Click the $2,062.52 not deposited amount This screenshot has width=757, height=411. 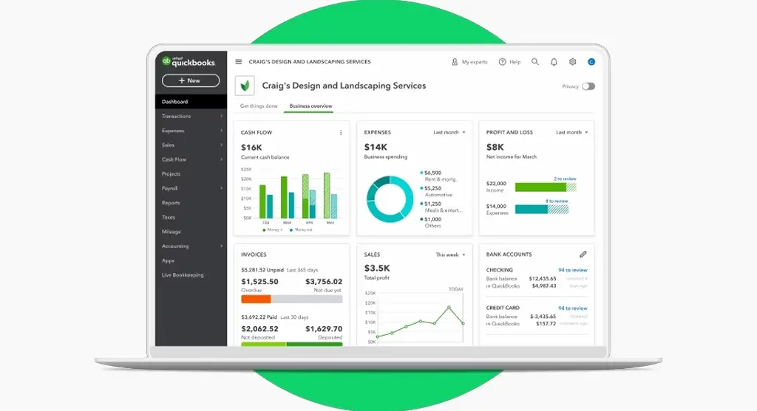pyautogui.click(x=259, y=328)
